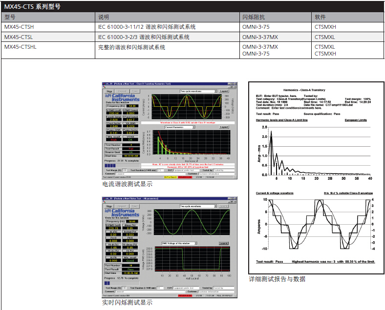Click harmonics bar chart in harmonics window
This screenshot has width=385, height=310.
(189, 143)
